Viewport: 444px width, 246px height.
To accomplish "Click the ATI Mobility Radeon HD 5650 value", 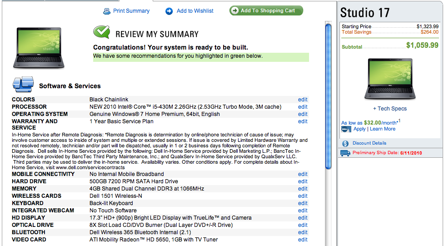I will 154,240.
